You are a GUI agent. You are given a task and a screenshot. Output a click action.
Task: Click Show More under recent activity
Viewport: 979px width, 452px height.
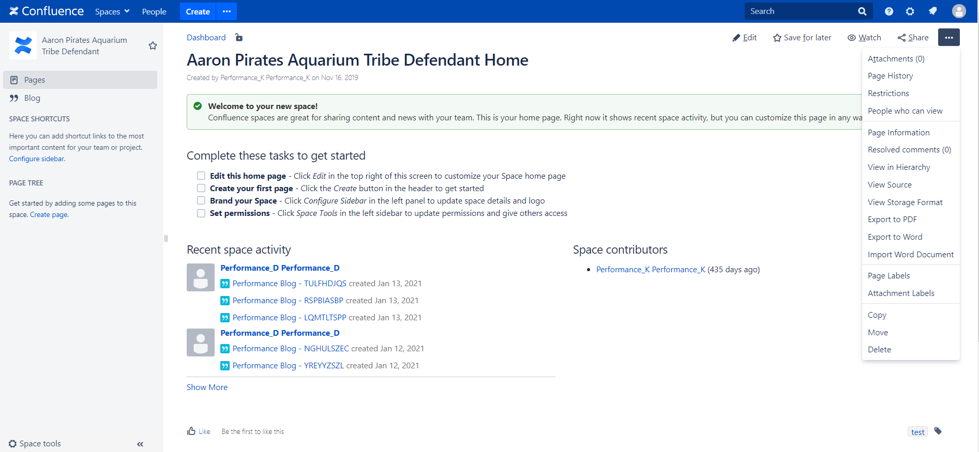(x=207, y=387)
